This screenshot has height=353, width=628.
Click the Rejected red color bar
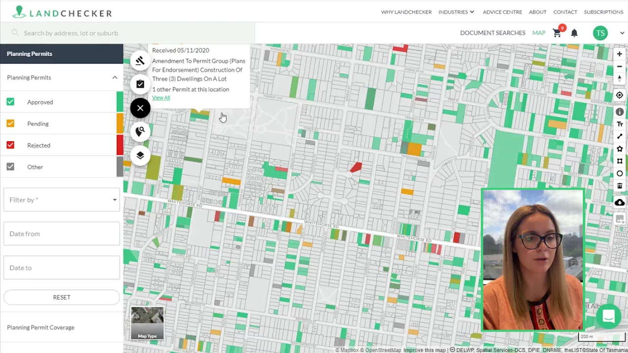tap(120, 145)
